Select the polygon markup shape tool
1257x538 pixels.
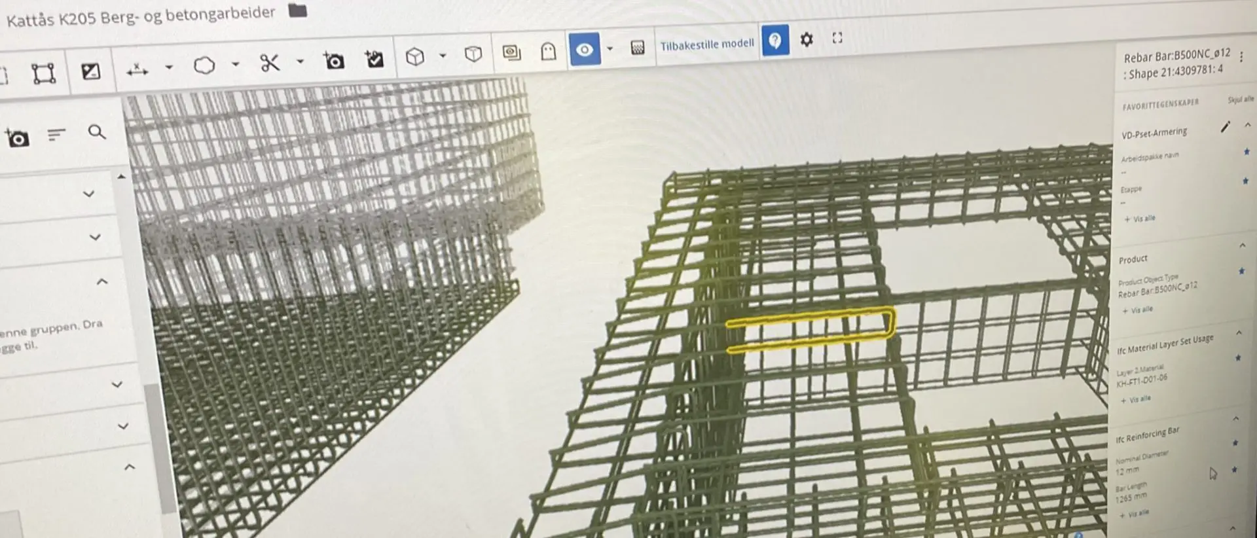[204, 65]
